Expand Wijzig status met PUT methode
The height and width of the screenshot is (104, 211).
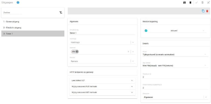point(103,86)
